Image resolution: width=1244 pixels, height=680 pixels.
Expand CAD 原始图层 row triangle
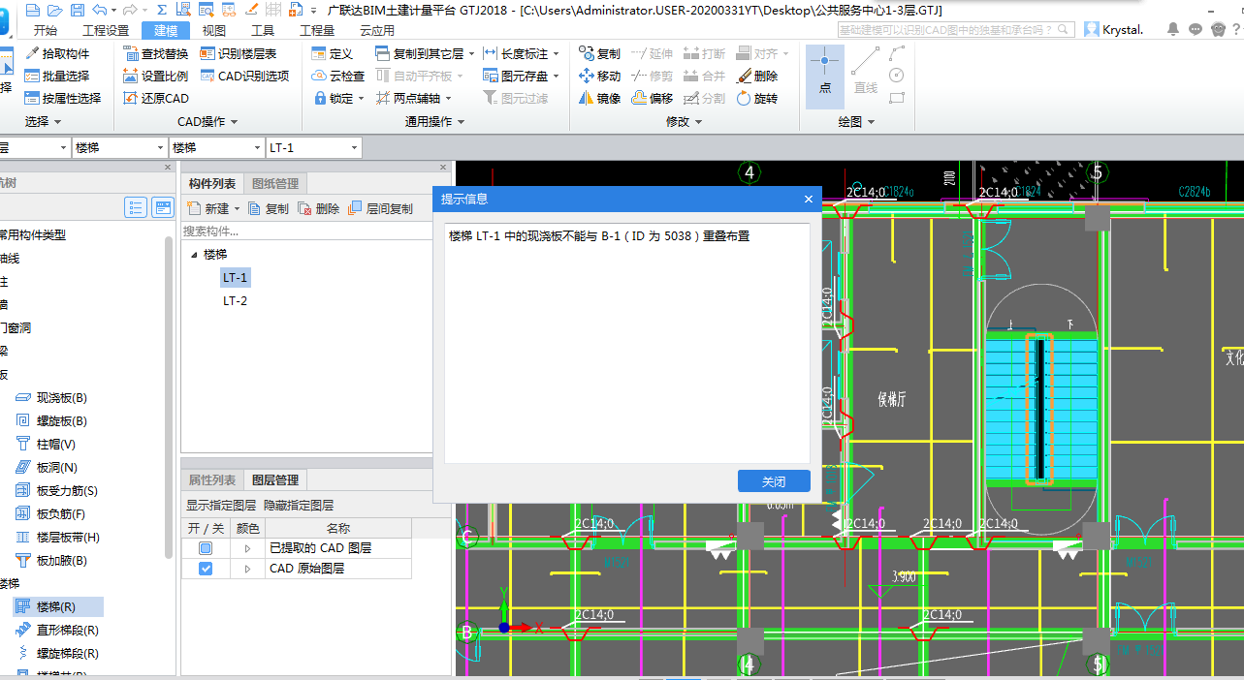tap(247, 569)
